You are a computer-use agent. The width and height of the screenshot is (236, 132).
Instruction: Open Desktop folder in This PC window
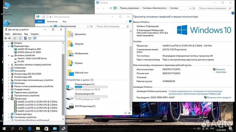tap(78, 73)
